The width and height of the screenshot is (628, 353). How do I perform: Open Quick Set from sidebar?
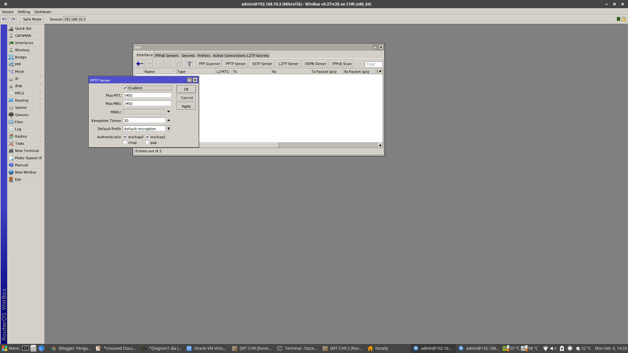(26, 29)
